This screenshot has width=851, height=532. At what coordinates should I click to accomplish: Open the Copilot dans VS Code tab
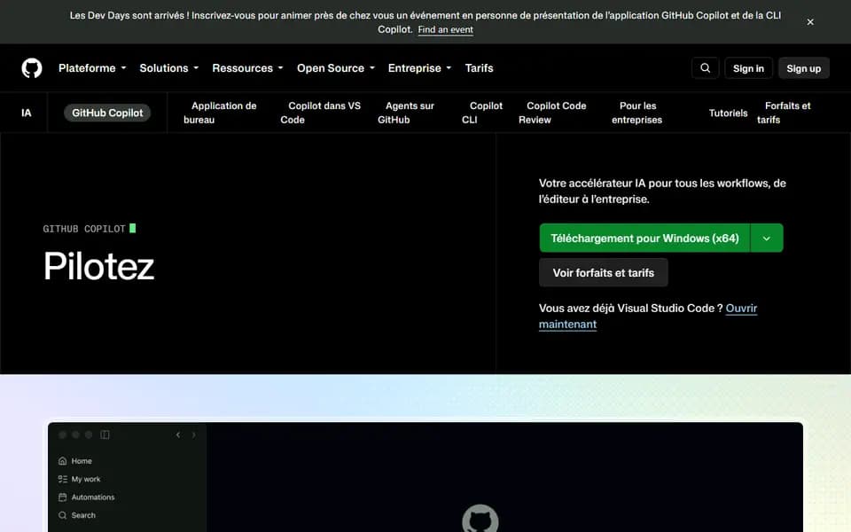click(x=320, y=113)
